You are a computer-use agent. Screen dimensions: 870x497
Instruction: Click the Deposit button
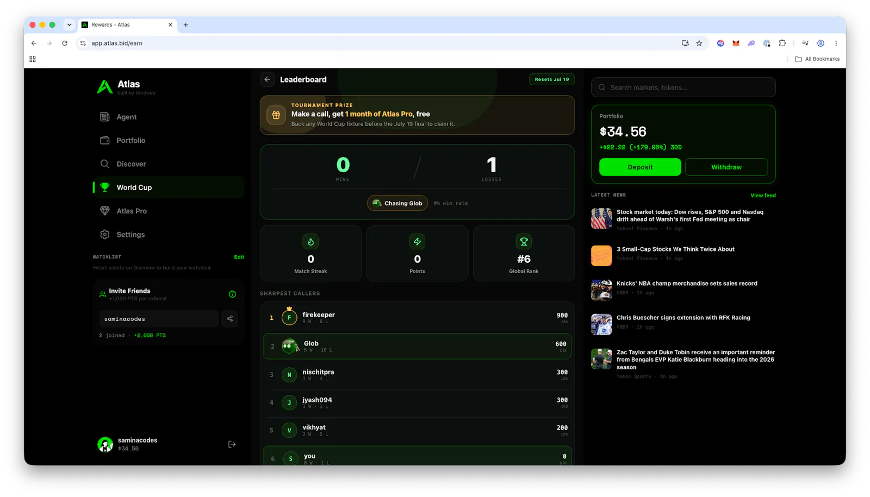point(640,167)
